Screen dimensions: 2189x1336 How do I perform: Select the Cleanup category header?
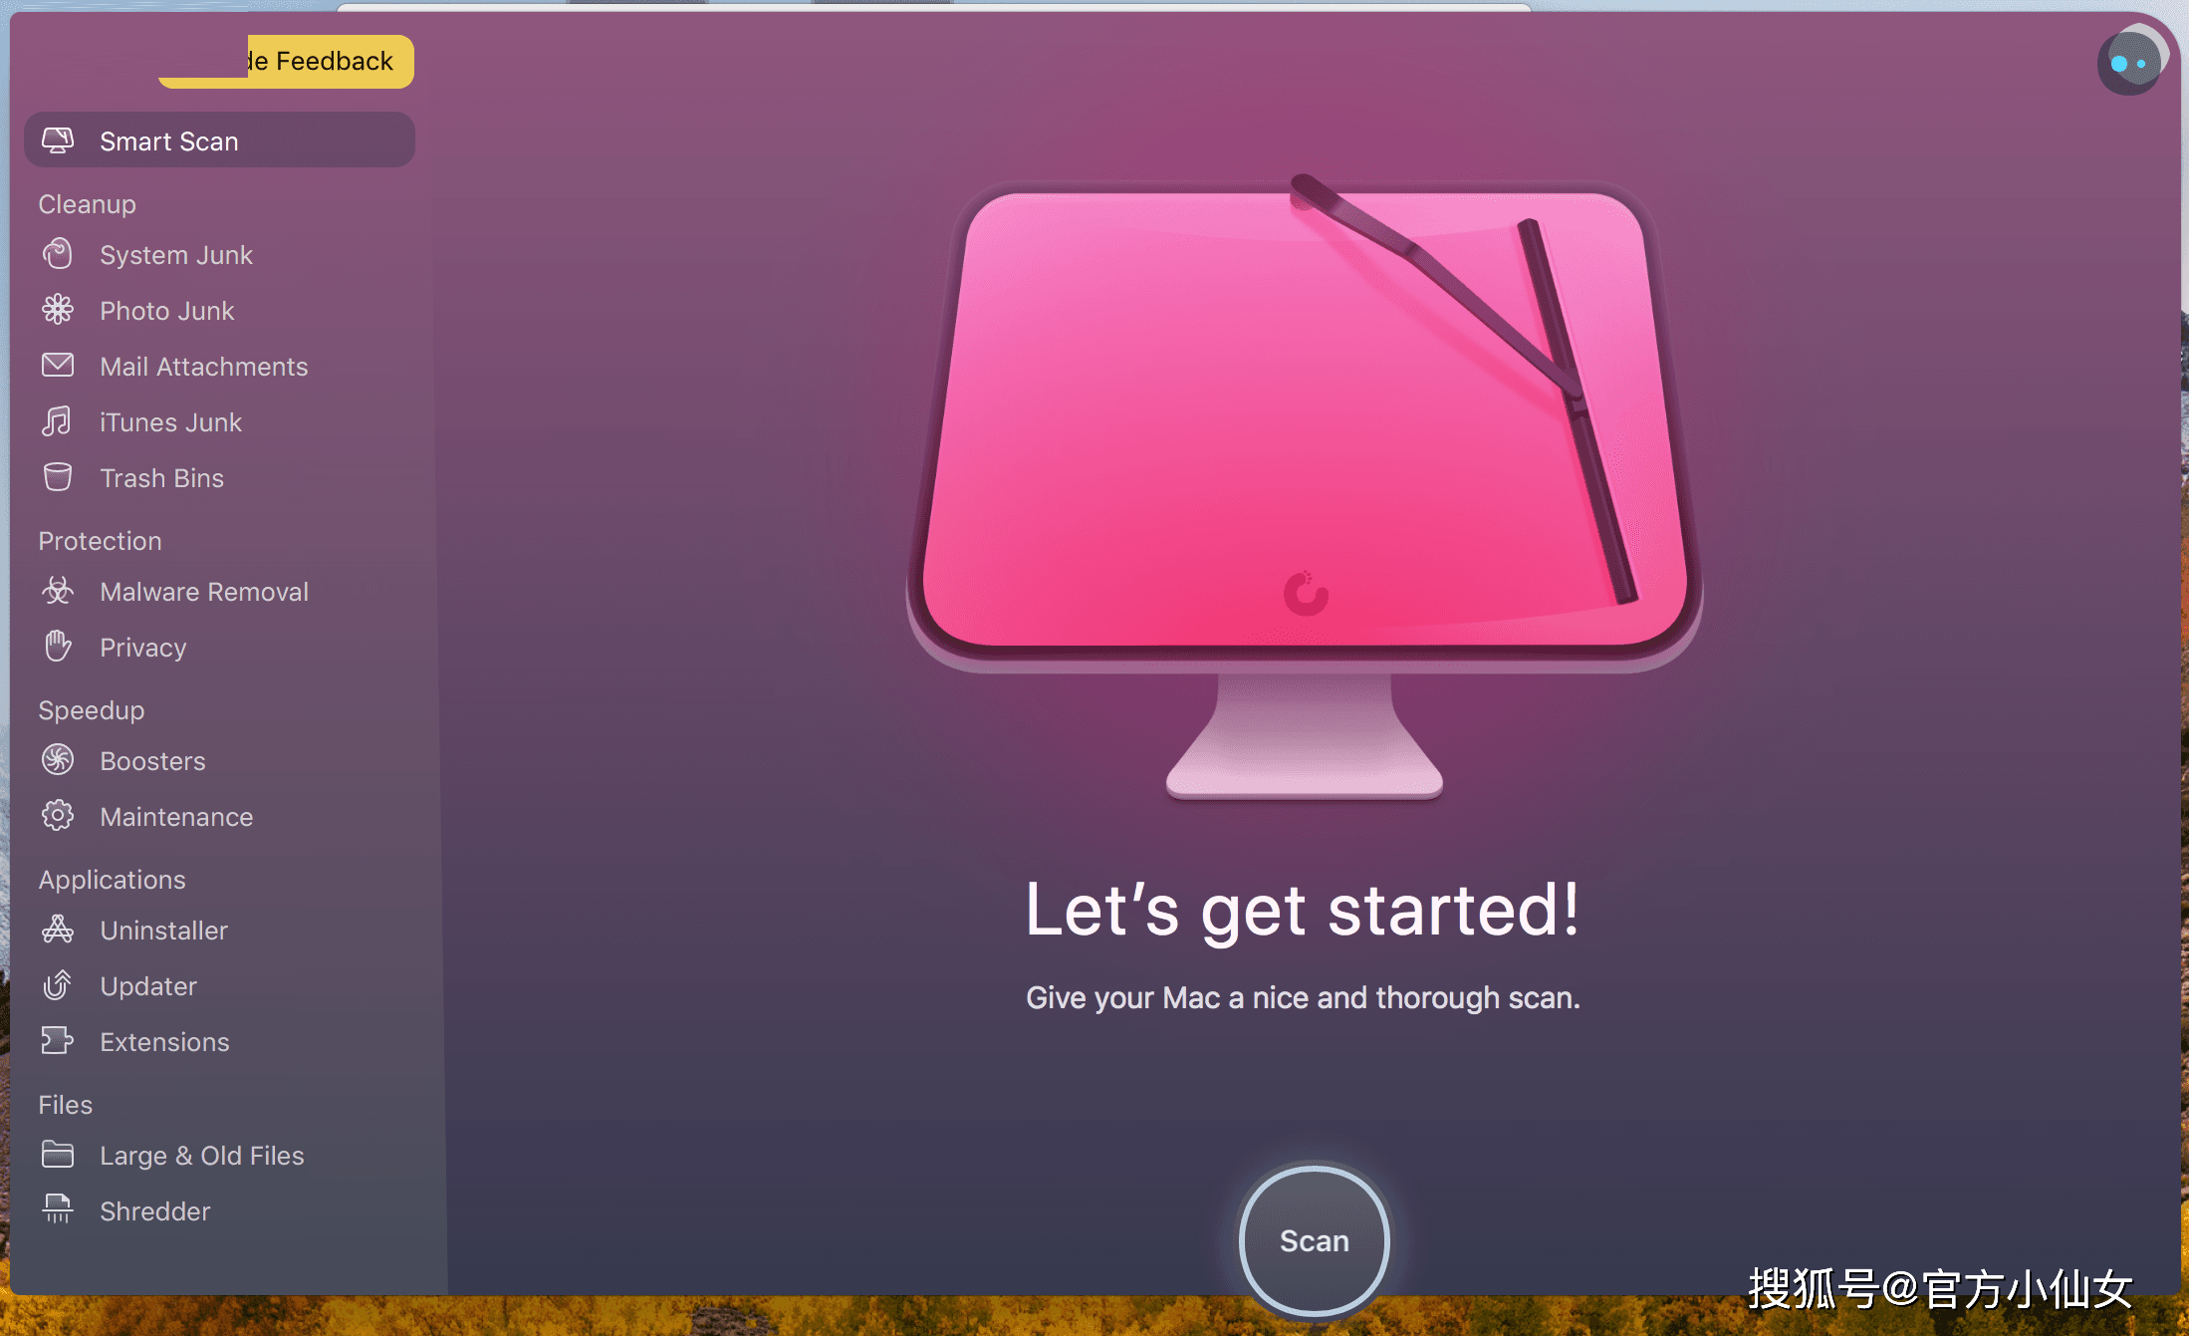(x=86, y=203)
